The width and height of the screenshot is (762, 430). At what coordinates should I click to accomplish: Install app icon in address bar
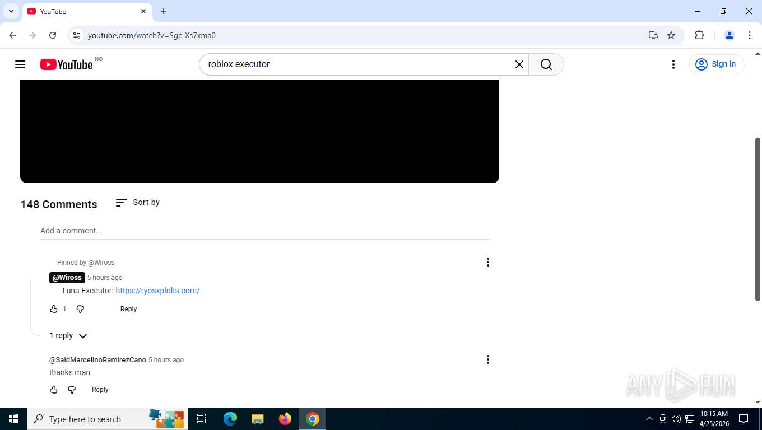click(653, 35)
